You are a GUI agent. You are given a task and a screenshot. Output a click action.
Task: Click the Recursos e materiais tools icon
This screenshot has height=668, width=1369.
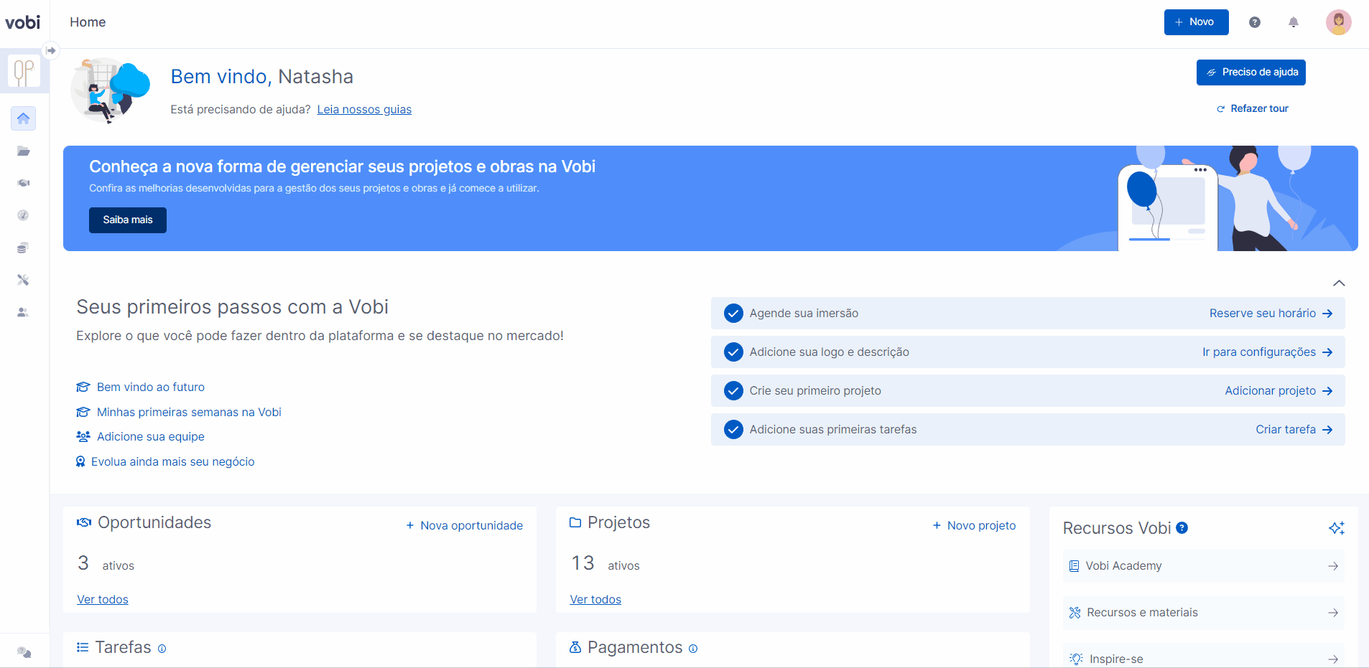click(x=1075, y=613)
